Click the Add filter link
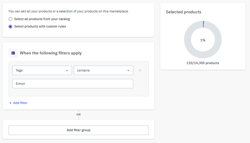The height and width of the screenshot is (143, 250). pyautogui.click(x=18, y=103)
